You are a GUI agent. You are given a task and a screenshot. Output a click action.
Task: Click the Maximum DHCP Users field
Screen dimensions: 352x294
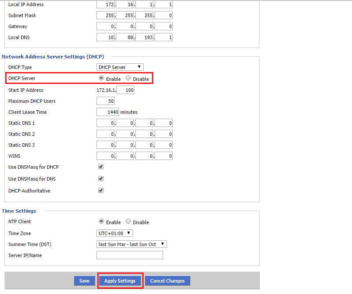[x=105, y=101]
